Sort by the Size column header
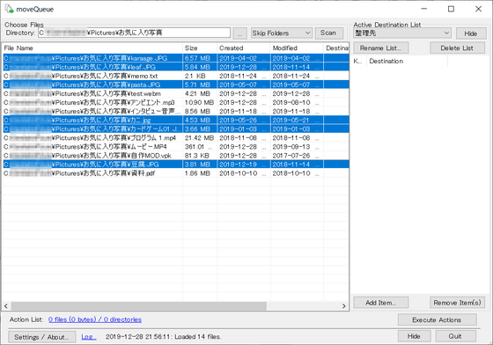This screenshot has height=345, width=493. pyautogui.click(x=200, y=48)
